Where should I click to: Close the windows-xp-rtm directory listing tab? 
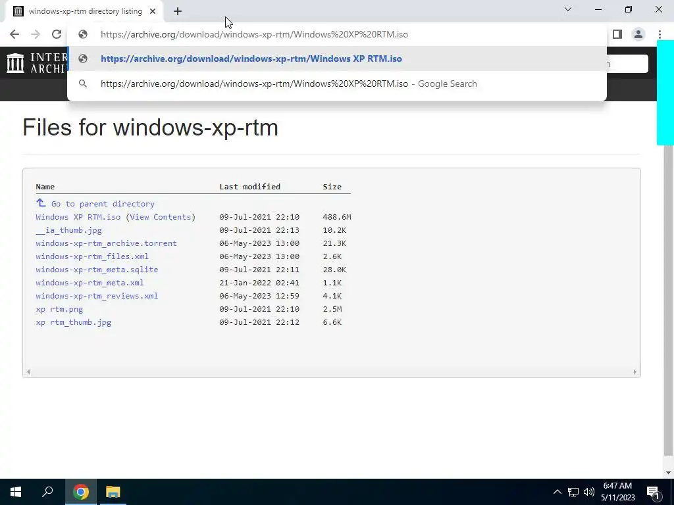153,11
